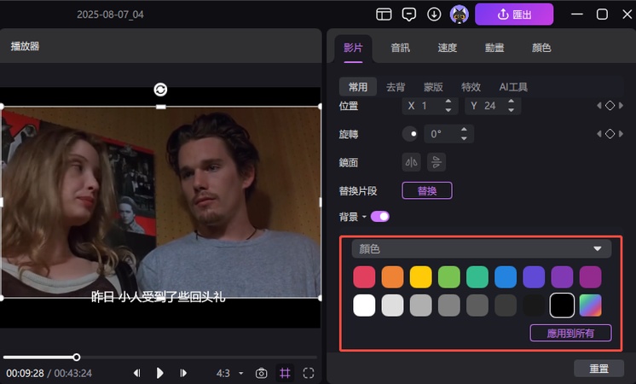Viewport: 636px width, 384px height.
Task: Select the 去背 sub-tab
Action: 396,87
